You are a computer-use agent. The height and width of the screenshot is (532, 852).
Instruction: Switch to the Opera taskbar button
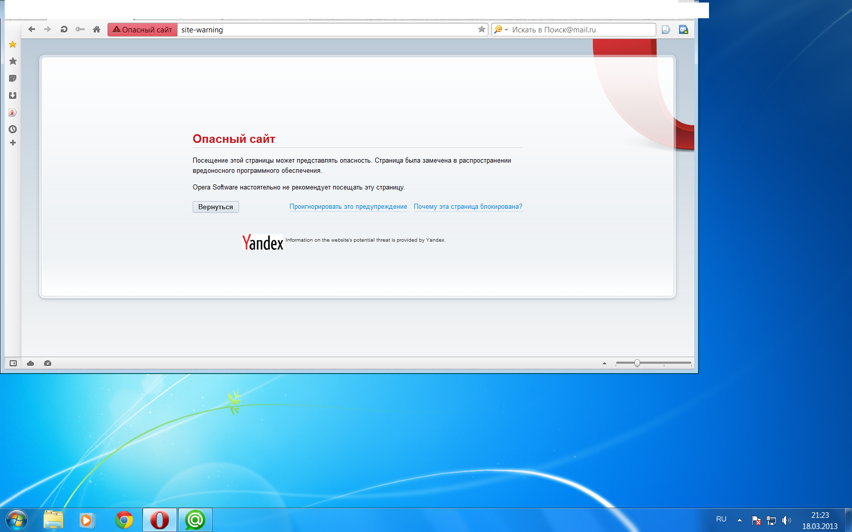click(160, 520)
